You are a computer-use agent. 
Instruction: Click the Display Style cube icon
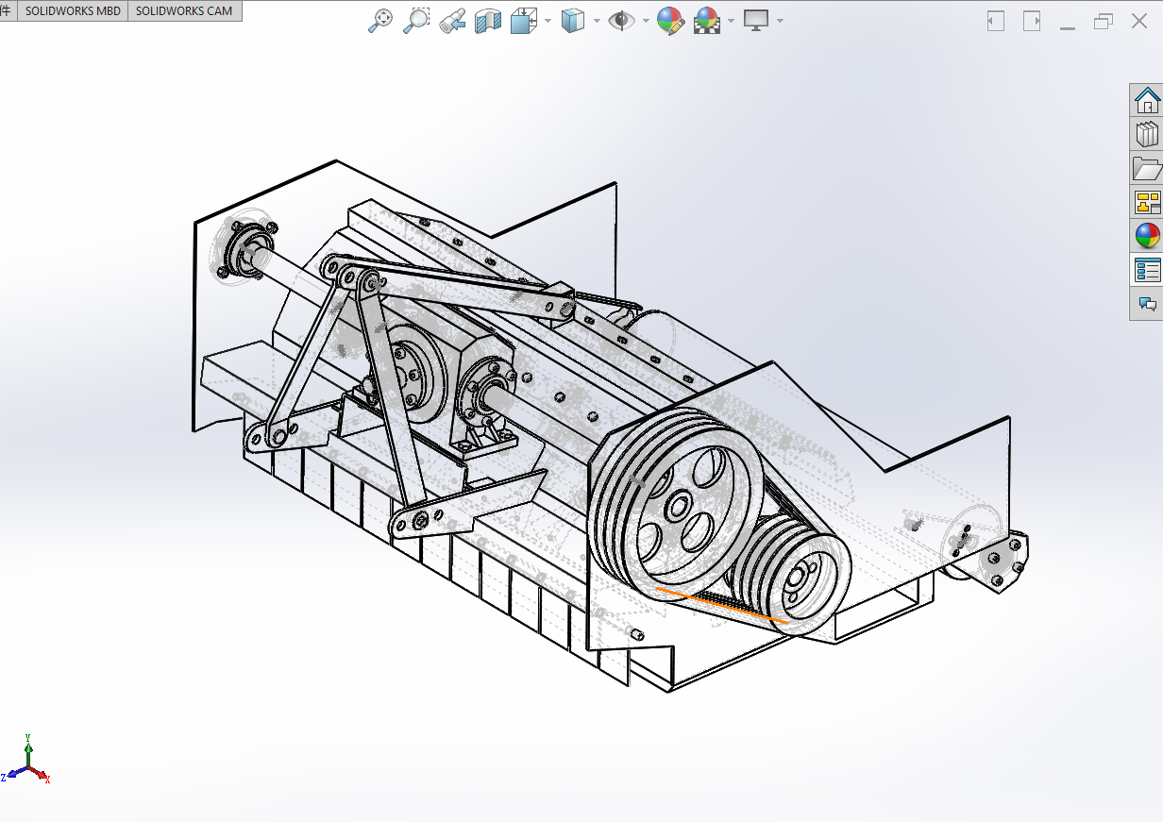(x=573, y=21)
